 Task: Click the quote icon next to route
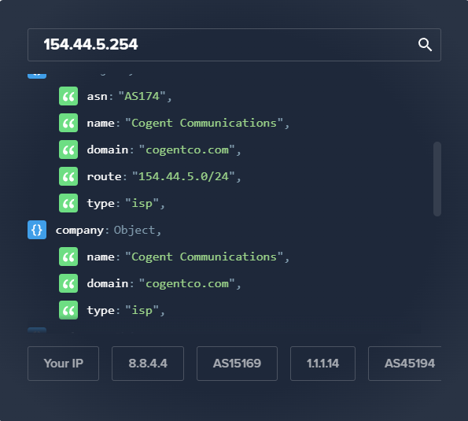point(68,176)
